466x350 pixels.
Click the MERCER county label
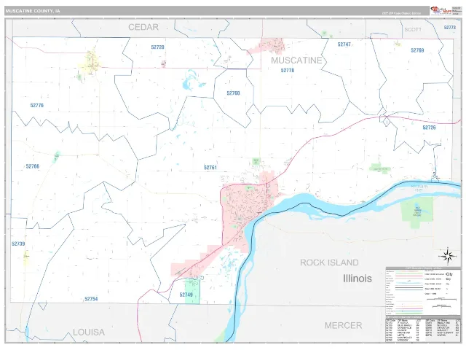(x=343, y=325)
